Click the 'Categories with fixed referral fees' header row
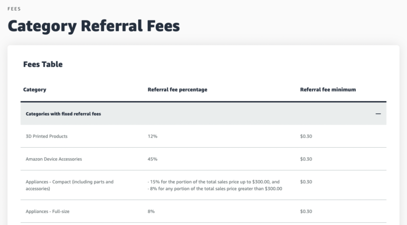Screen dimensions: 407x225 (203, 114)
